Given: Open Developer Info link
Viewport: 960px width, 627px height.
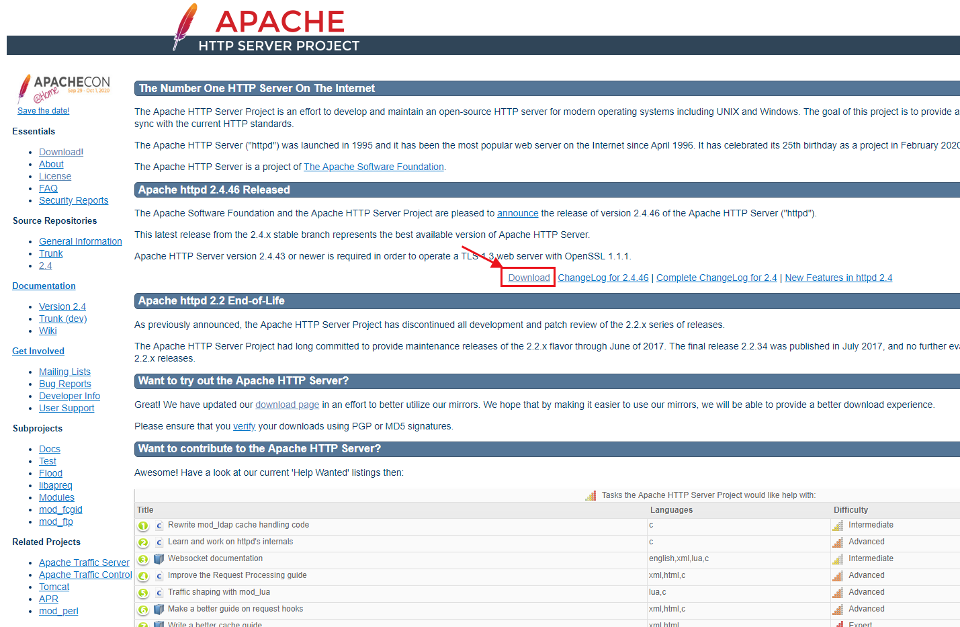Looking at the screenshot, I should [x=69, y=396].
